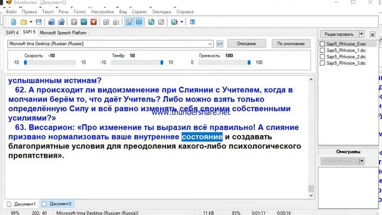Click the Громкость volume slider

coord(224,63)
